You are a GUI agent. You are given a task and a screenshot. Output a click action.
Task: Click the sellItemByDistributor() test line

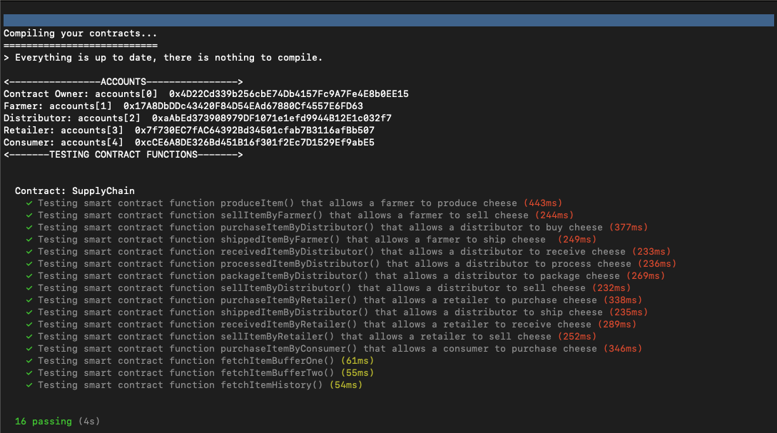pos(328,288)
